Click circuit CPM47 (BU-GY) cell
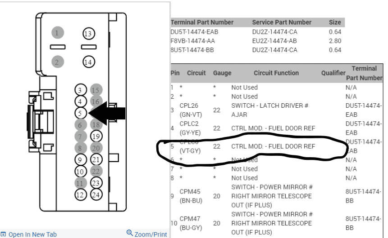The image size is (388, 238). coord(191,223)
